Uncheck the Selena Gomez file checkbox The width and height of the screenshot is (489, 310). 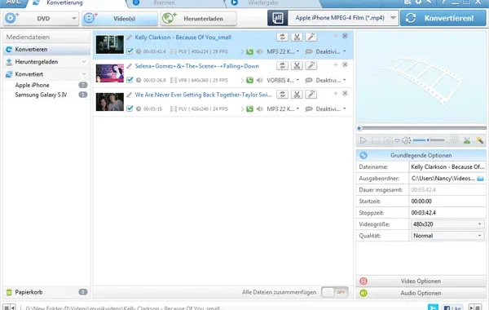click(130, 80)
